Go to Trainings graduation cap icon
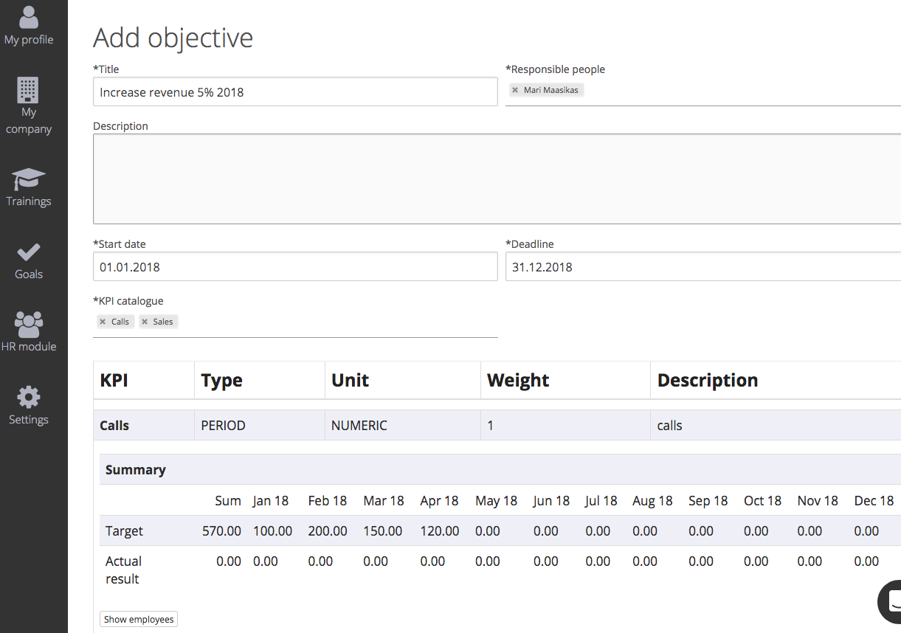The width and height of the screenshot is (901, 633). tap(29, 179)
